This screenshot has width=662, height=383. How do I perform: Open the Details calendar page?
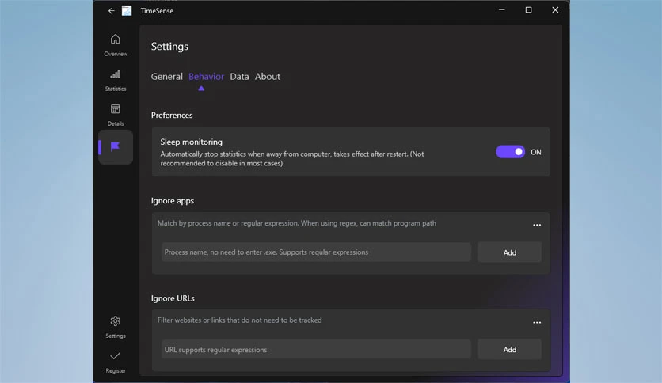click(116, 116)
